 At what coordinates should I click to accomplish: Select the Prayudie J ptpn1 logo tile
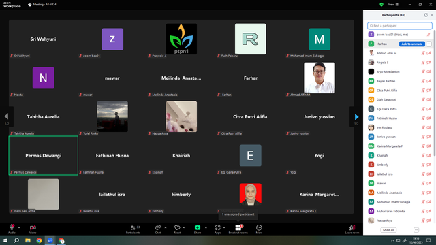pos(181,39)
